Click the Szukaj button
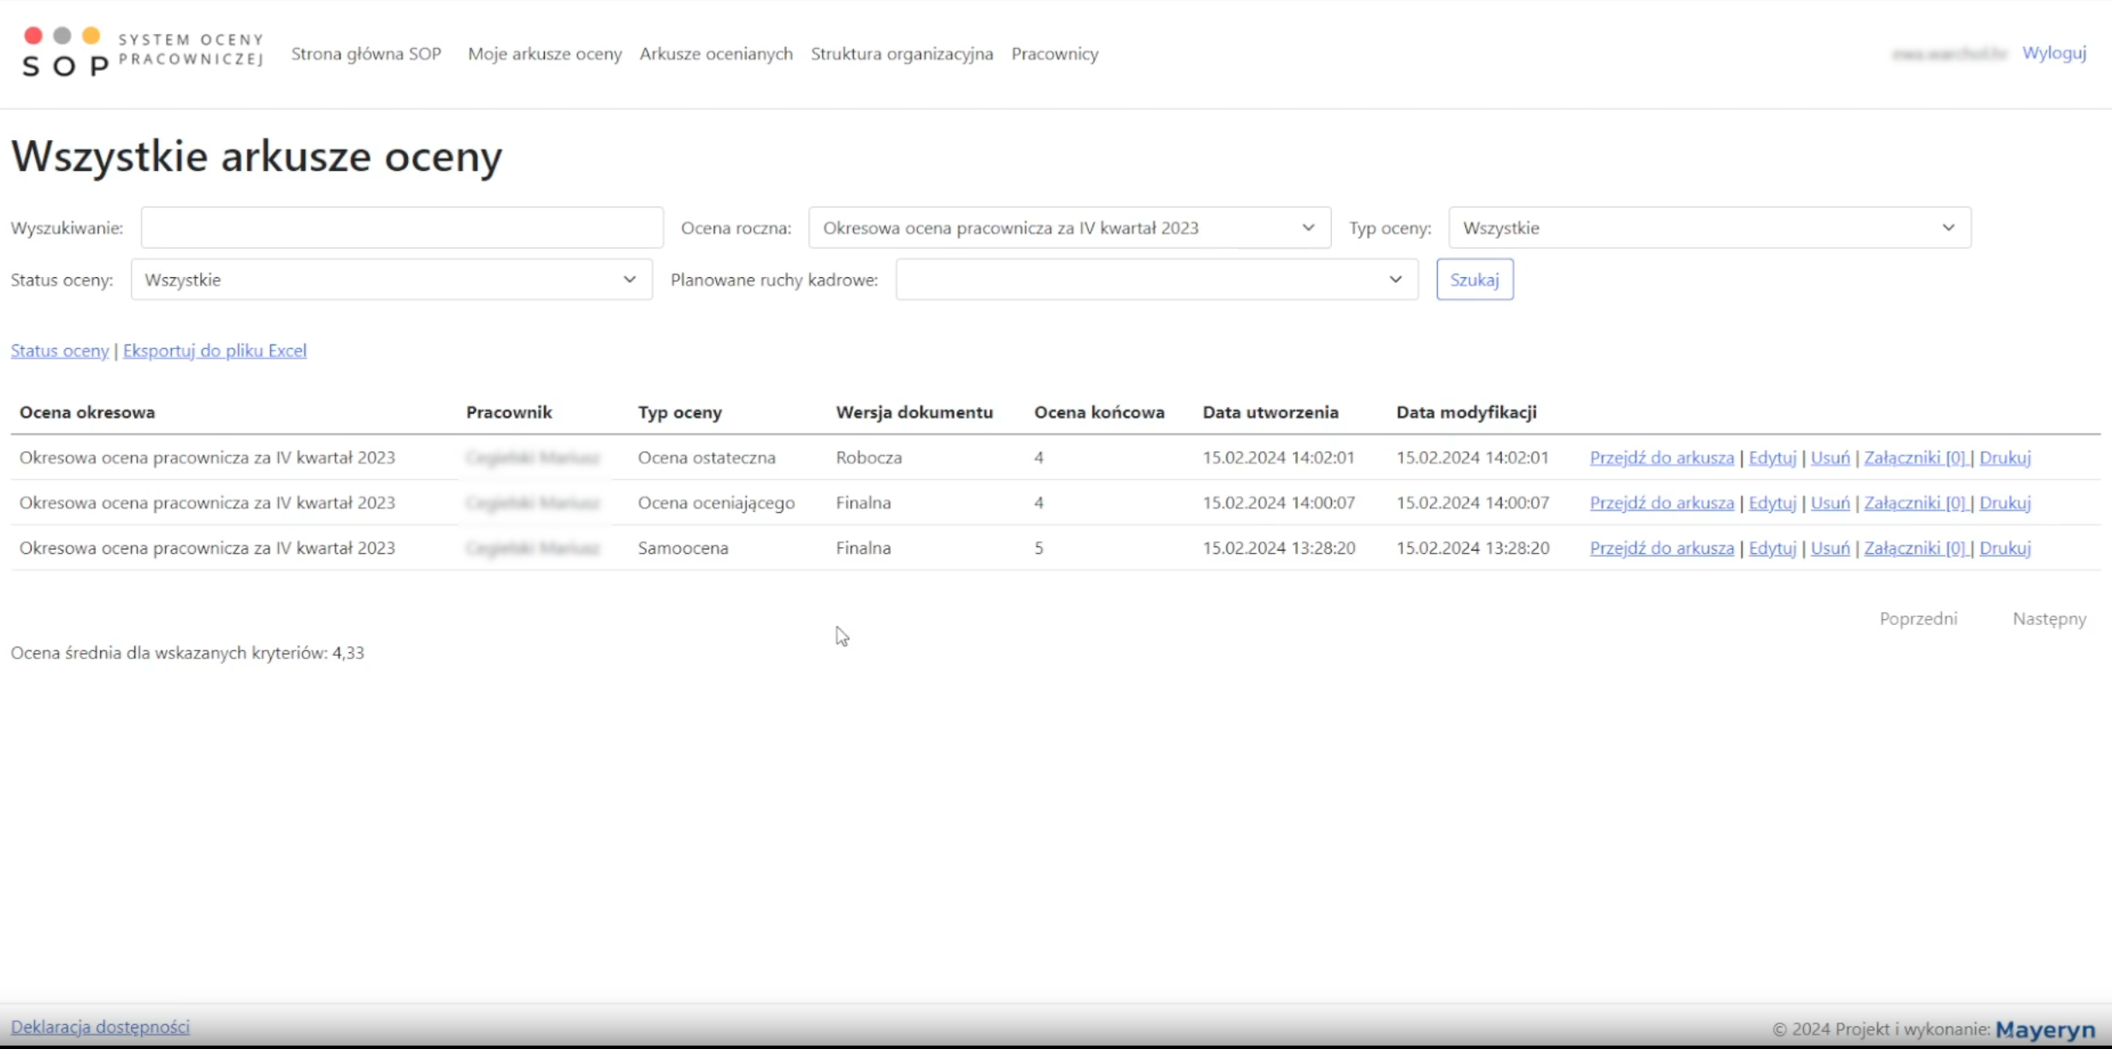Image resolution: width=2112 pixels, height=1049 pixels. (x=1474, y=280)
